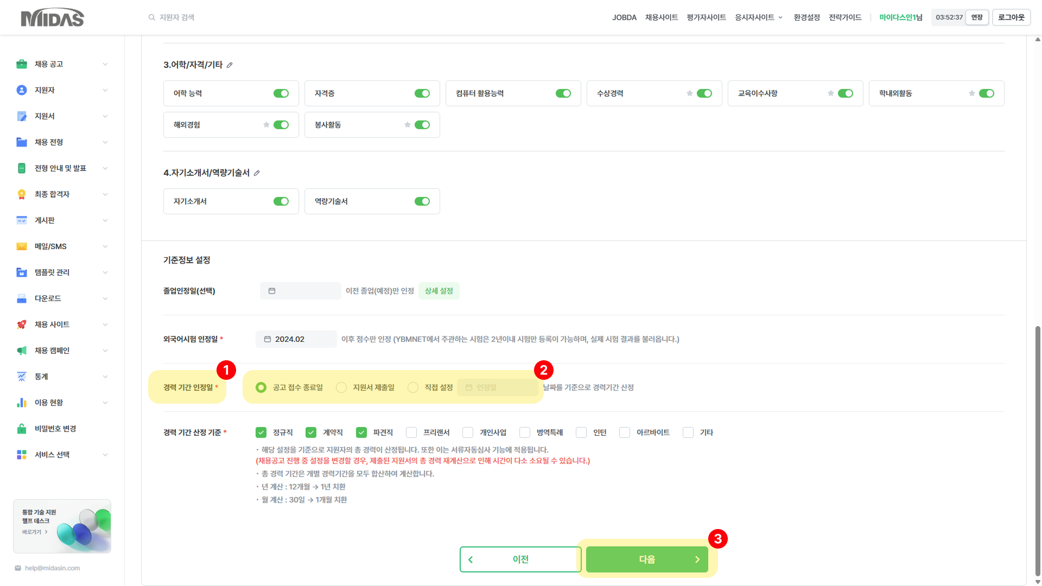Image resolution: width=1042 pixels, height=586 pixels.
Task: Click the 상세 설정 button
Action: pyautogui.click(x=439, y=291)
